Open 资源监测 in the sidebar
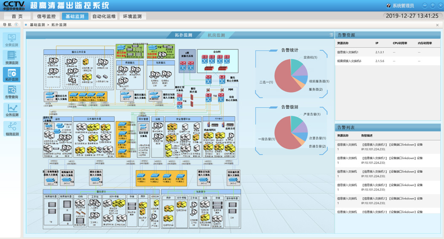The image size is (444, 239). point(12,57)
